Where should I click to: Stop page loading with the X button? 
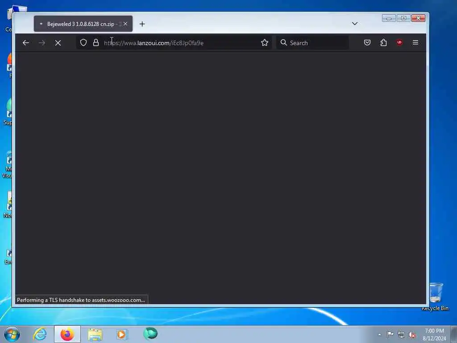click(58, 43)
